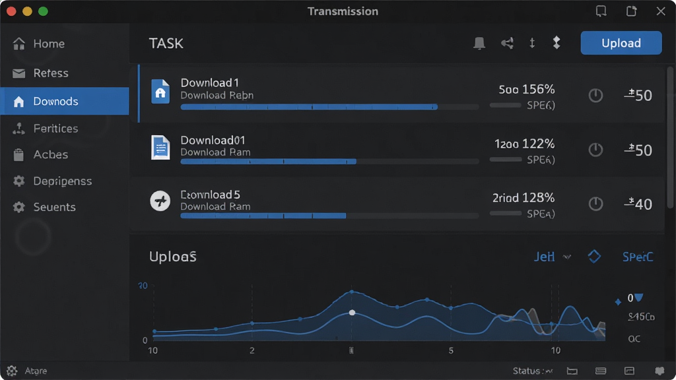The width and height of the screenshot is (676, 380).
Task: Click the 156% value for Download1
Action: tap(538, 89)
